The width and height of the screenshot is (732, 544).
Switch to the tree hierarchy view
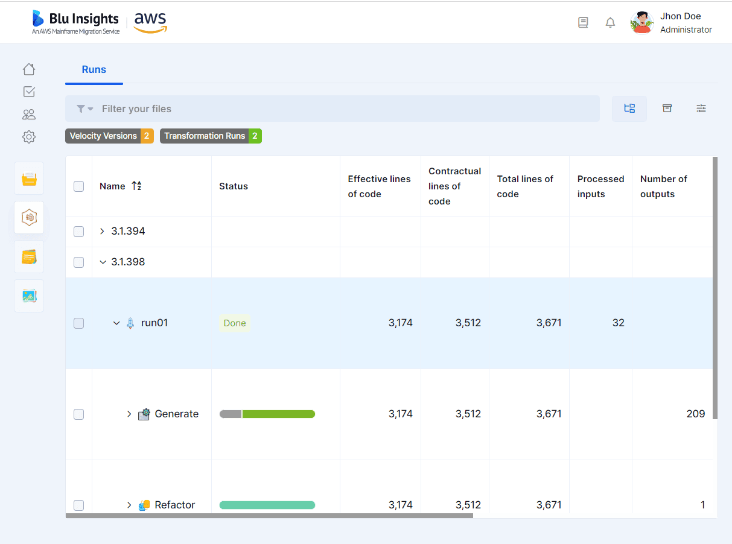tap(629, 109)
